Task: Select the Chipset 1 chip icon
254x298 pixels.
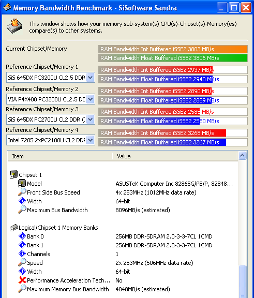Action: click(13, 174)
